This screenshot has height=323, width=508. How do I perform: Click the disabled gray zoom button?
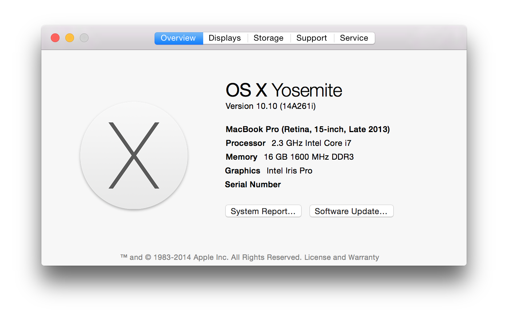(x=84, y=38)
